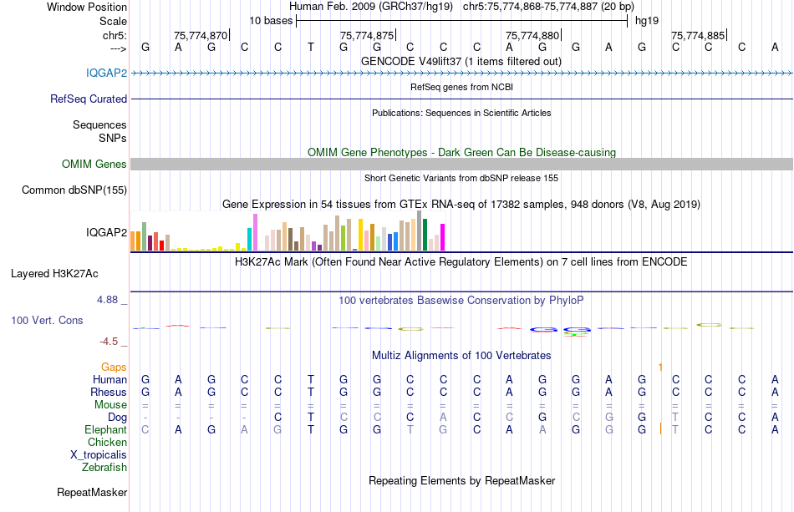Click the 75,774,870 coordinate marker
Screen dimensions: 794x512
pyautogui.click(x=201, y=35)
